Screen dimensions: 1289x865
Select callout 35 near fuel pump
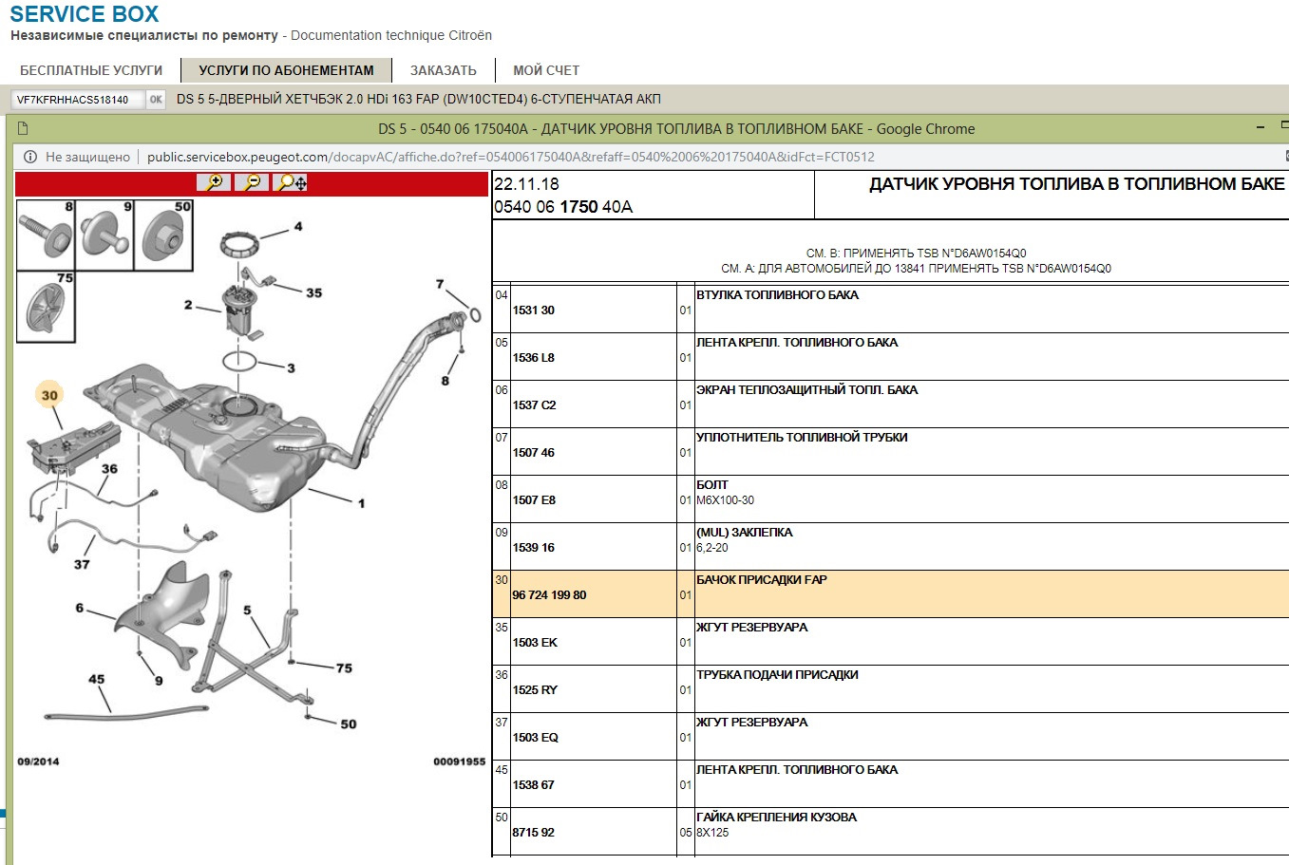point(313,293)
